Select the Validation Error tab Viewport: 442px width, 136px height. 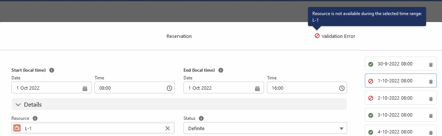(x=335, y=36)
